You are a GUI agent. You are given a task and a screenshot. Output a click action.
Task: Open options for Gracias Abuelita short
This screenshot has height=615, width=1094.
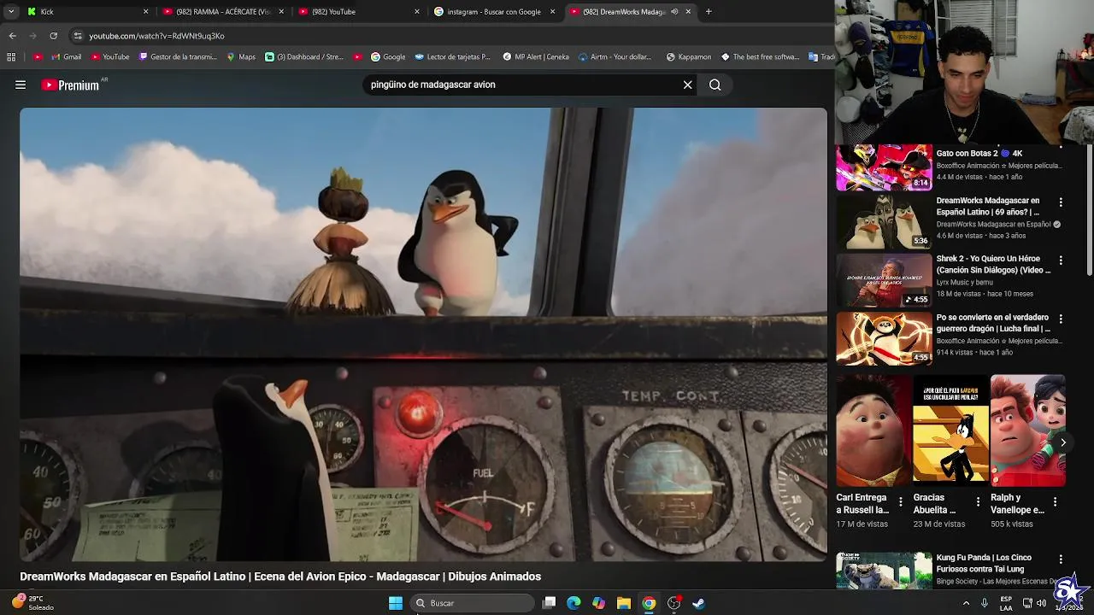[978, 502]
